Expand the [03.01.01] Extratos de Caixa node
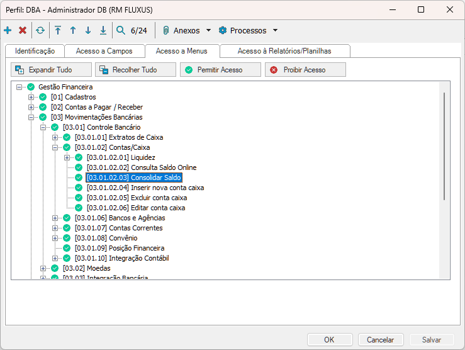465x350 pixels. pyautogui.click(x=55, y=137)
